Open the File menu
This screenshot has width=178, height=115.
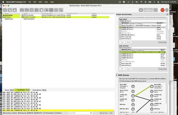tap(30, 2)
